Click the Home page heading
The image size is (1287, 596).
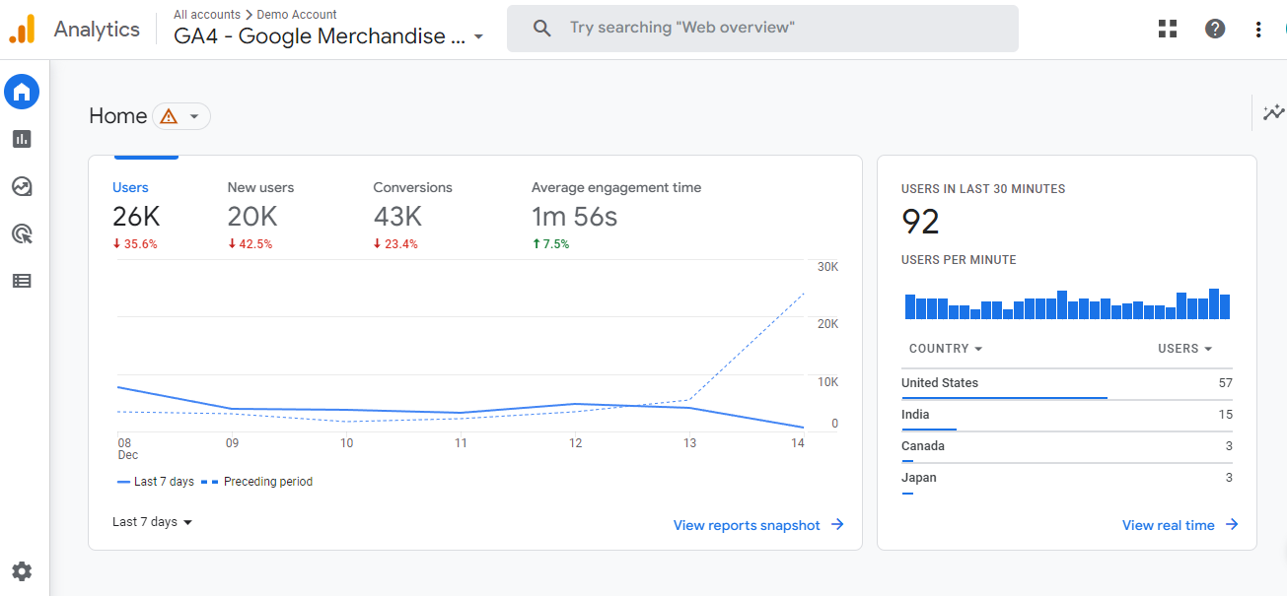pyautogui.click(x=117, y=116)
